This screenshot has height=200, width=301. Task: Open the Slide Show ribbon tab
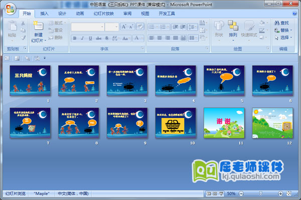[104, 13]
